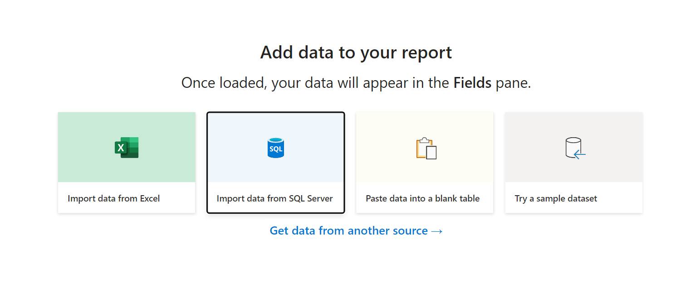The image size is (700, 283).
Task: Click the blue SQL database icon
Action: point(275,148)
